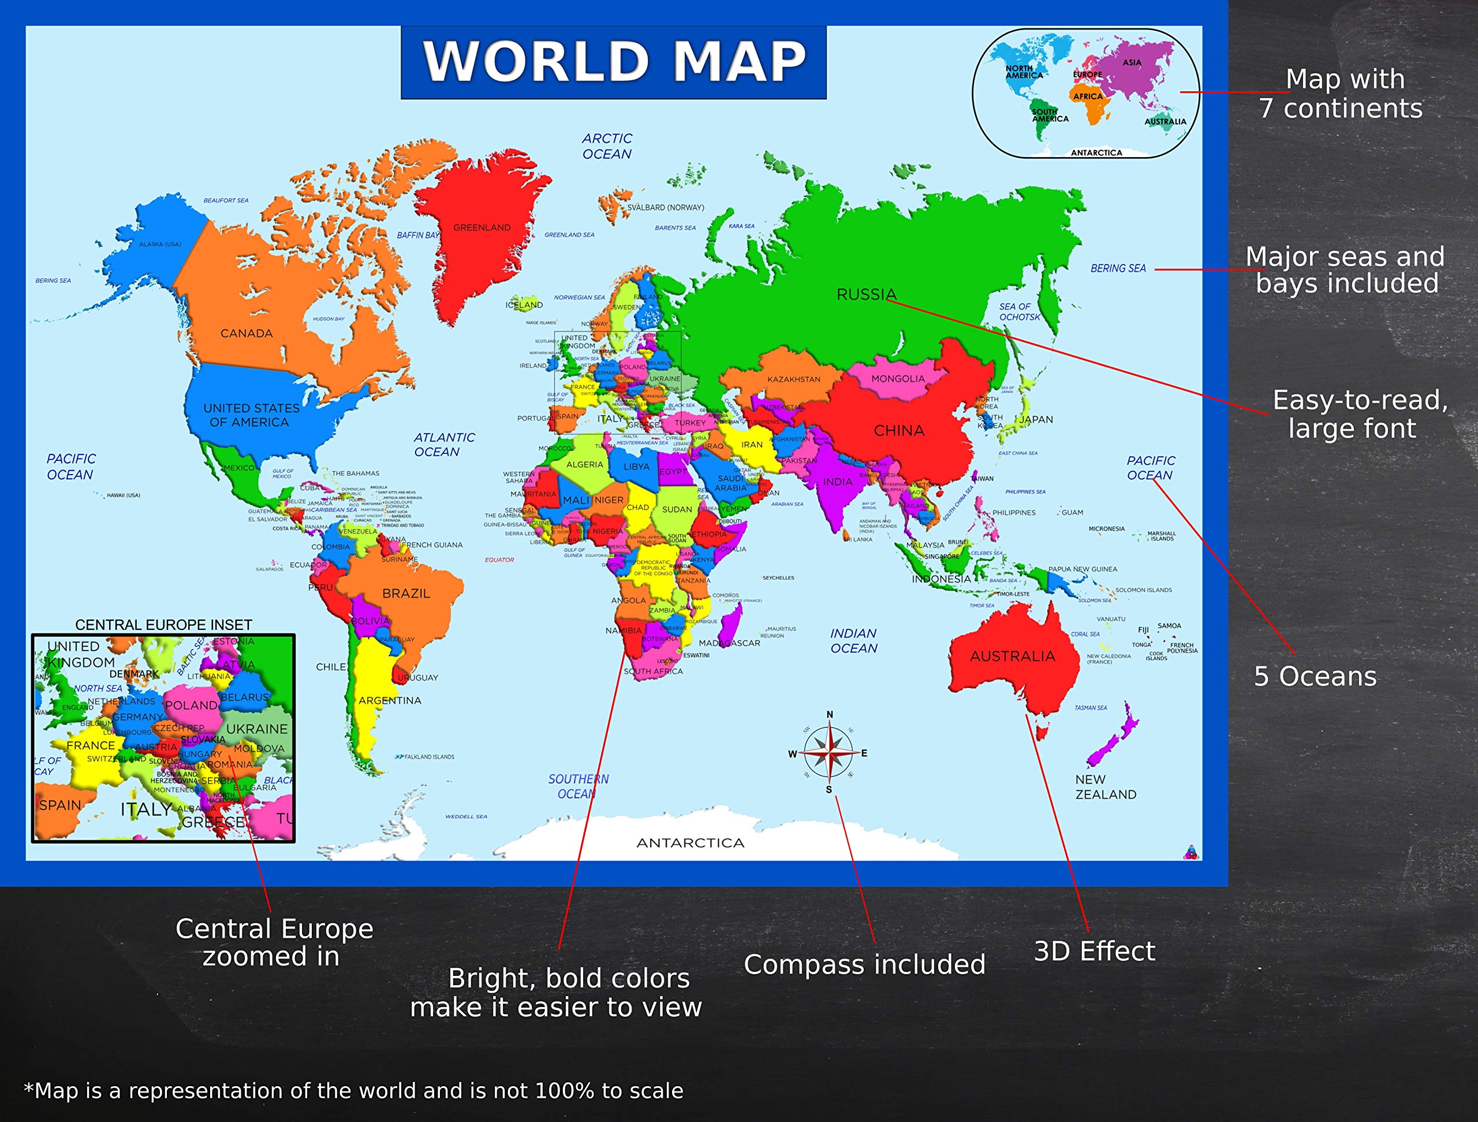Click the compass rose icon
Image resolution: width=1478 pixels, height=1122 pixels.
(x=828, y=753)
